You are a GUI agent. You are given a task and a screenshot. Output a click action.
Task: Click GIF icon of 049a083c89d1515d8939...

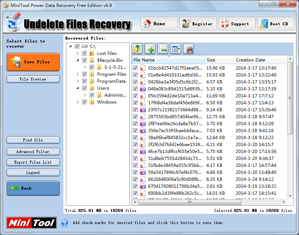tap(143, 89)
